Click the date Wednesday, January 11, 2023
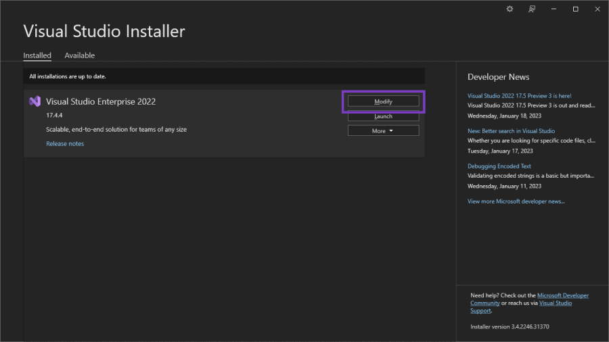 tap(504, 186)
